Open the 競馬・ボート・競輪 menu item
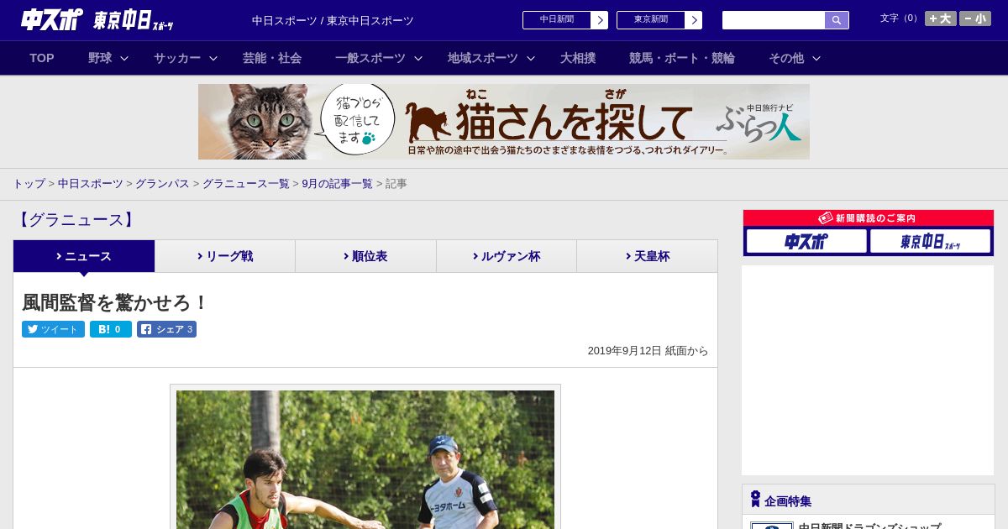This screenshot has height=529, width=1008. click(682, 58)
